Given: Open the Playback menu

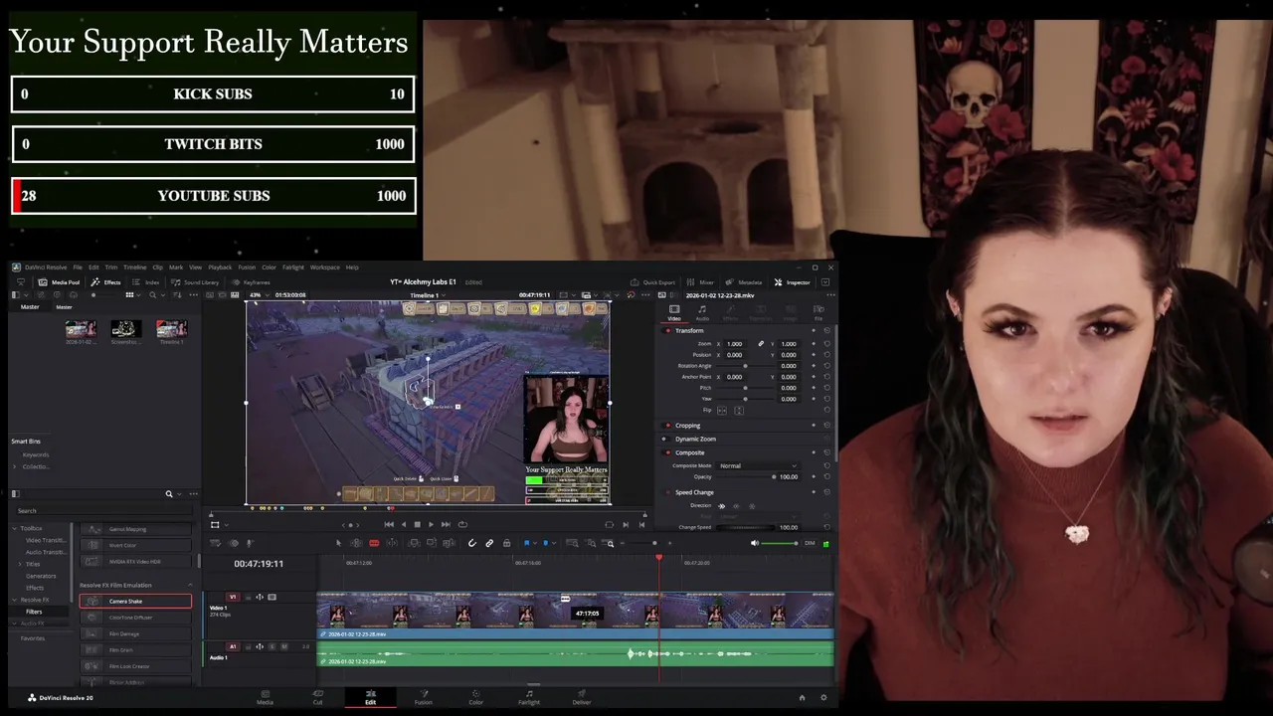Looking at the screenshot, I should 220,268.
